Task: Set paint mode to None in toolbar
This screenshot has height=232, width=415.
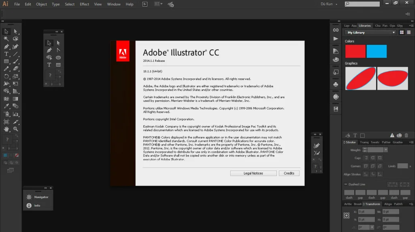Action: tap(17, 155)
